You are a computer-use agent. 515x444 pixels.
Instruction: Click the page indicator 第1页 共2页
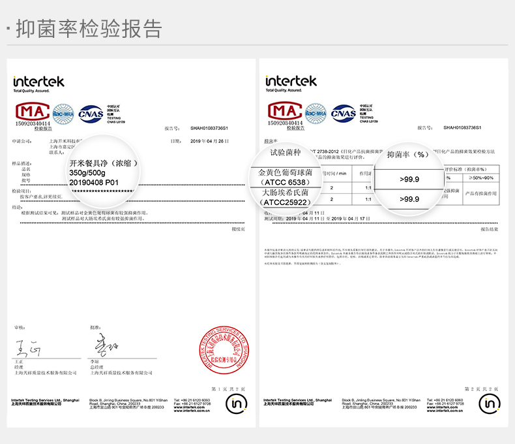[x=229, y=389]
